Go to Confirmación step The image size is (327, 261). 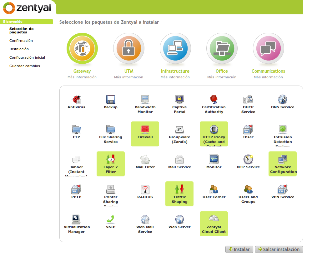(21, 41)
